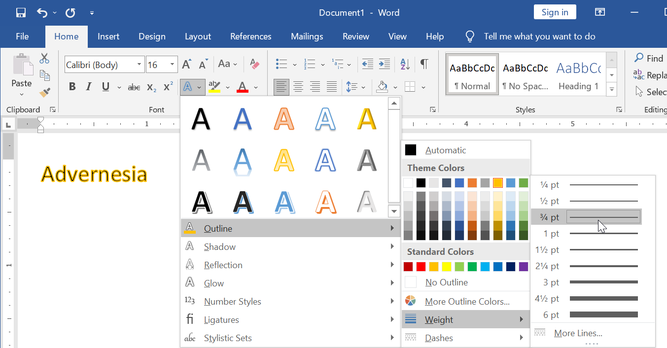Customize Quick Access Toolbar dropdown
This screenshot has height=348, width=667.
click(x=92, y=13)
